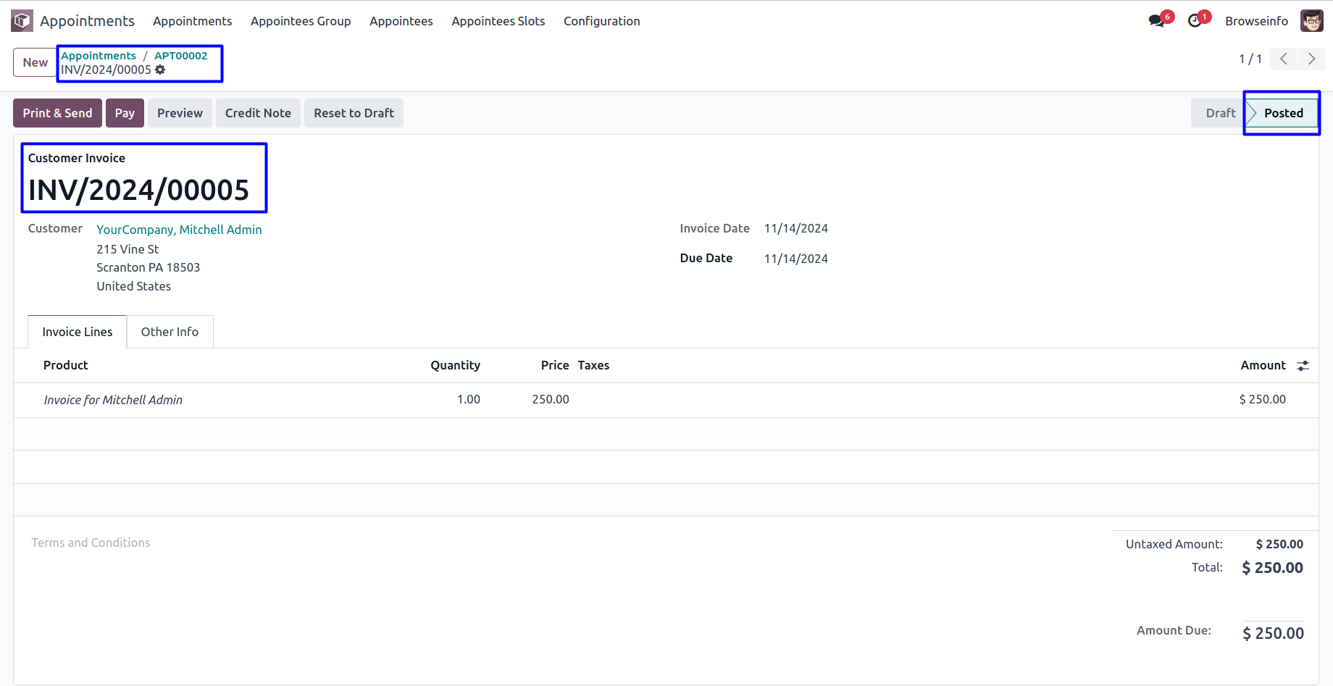Click the Appointments app logo icon
1333x686 pixels.
[x=22, y=21]
